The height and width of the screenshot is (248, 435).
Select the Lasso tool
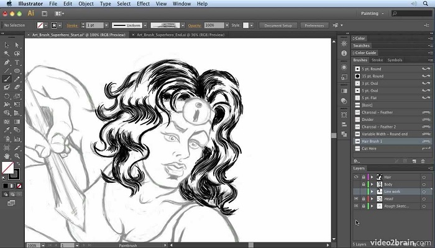(x=17, y=53)
